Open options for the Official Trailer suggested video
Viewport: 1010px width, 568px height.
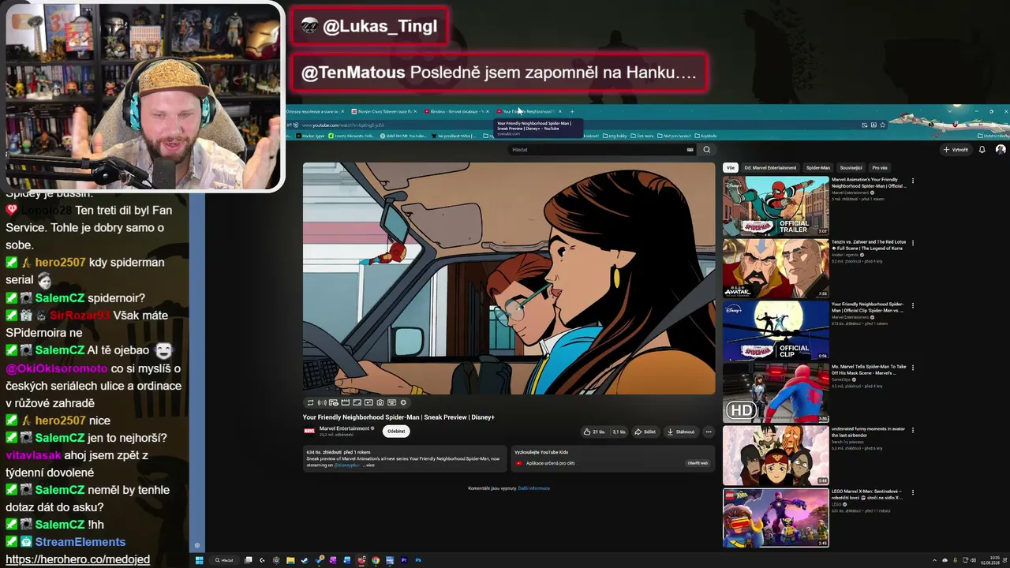pyautogui.click(x=913, y=181)
